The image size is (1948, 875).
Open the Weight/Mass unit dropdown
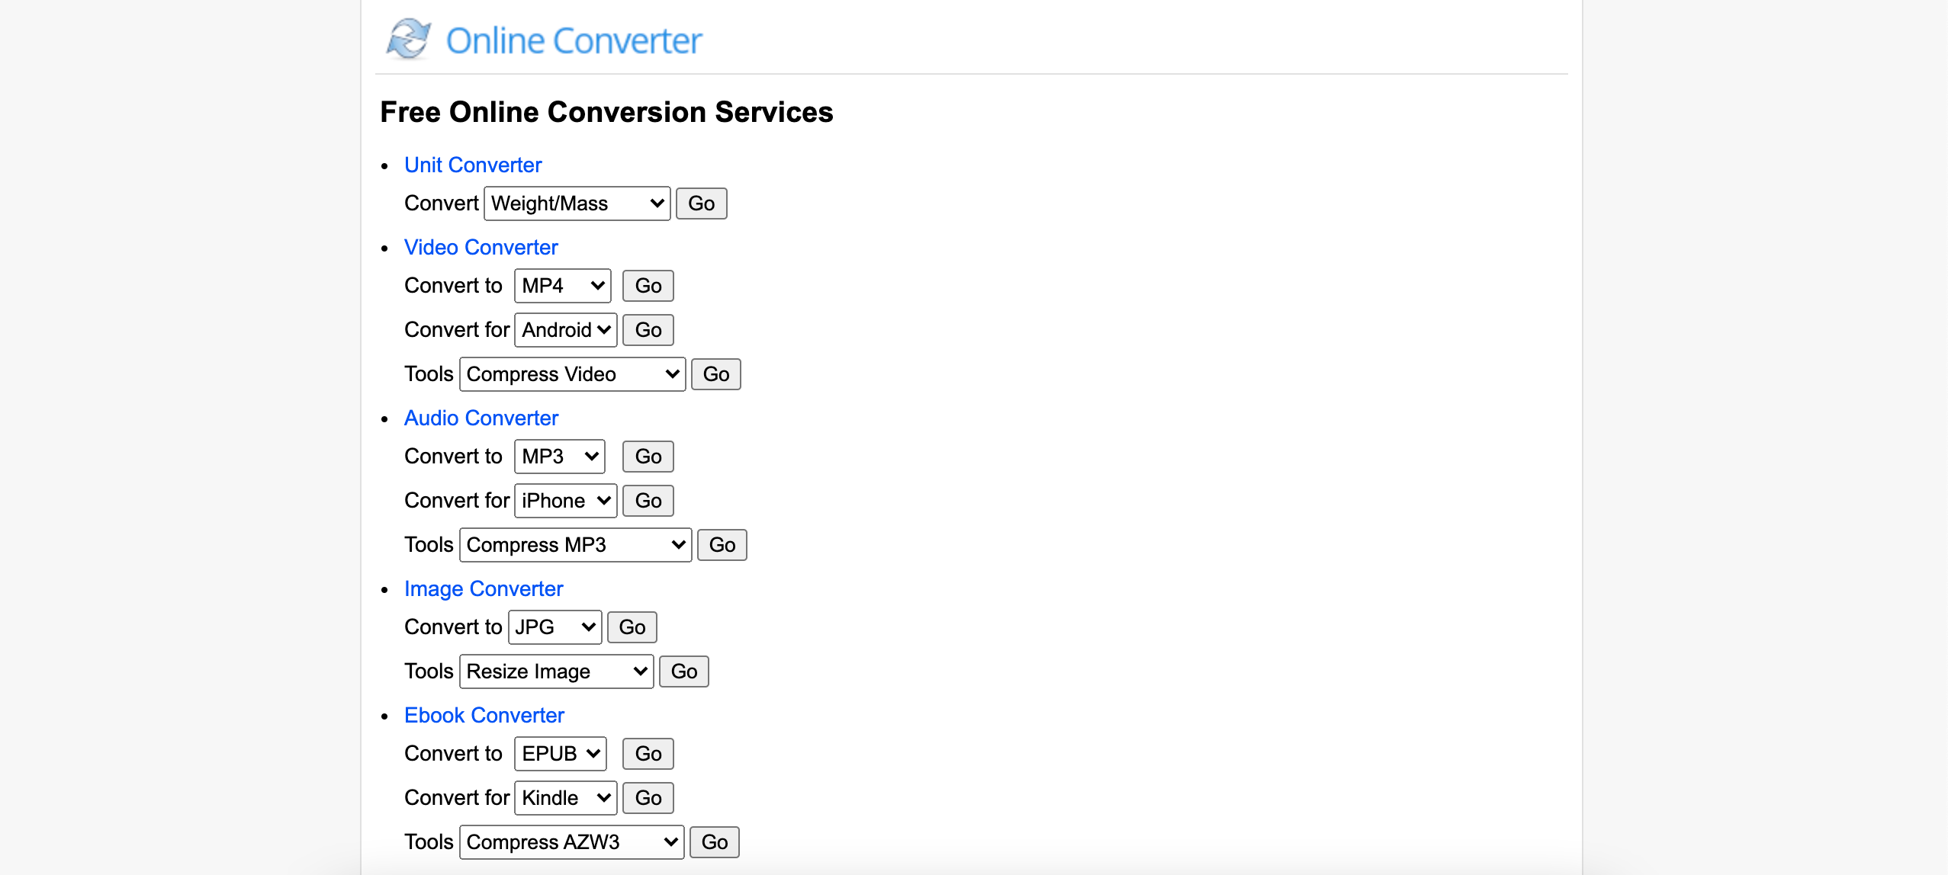point(576,203)
